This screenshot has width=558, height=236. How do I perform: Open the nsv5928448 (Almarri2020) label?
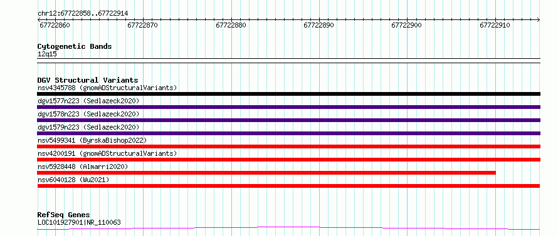click(x=83, y=167)
